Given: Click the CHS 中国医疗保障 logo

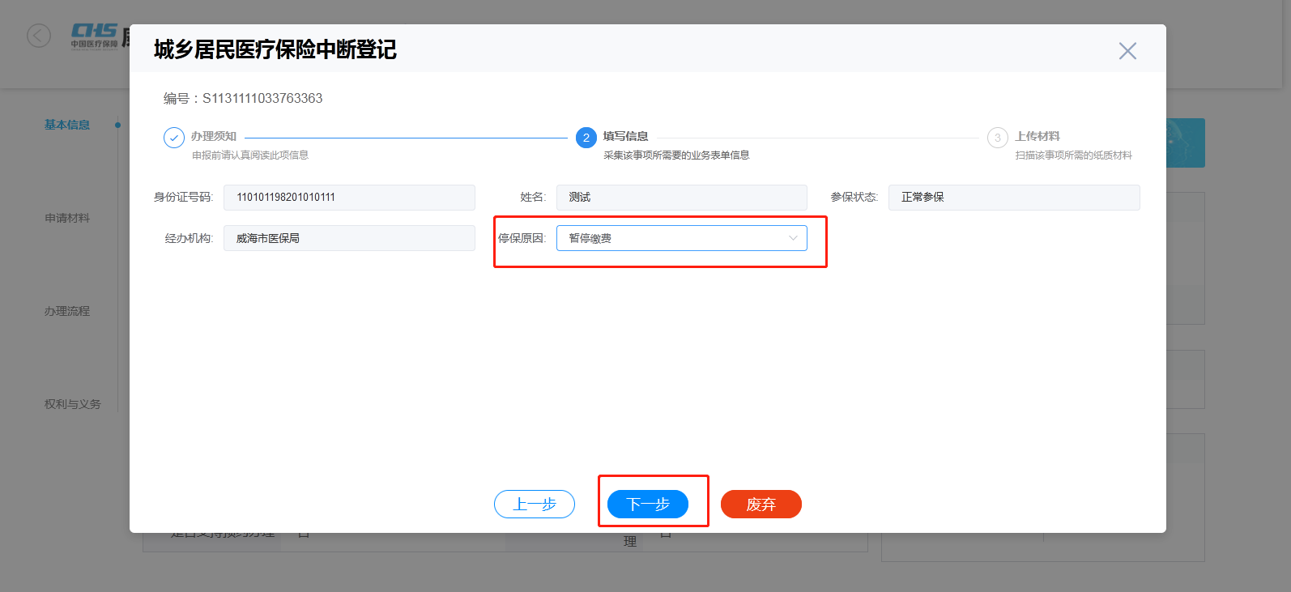Looking at the screenshot, I should 94,36.
